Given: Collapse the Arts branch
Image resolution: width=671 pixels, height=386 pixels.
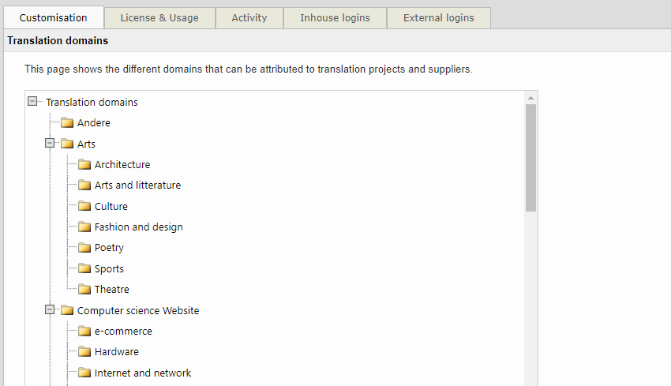Looking at the screenshot, I should pos(50,144).
